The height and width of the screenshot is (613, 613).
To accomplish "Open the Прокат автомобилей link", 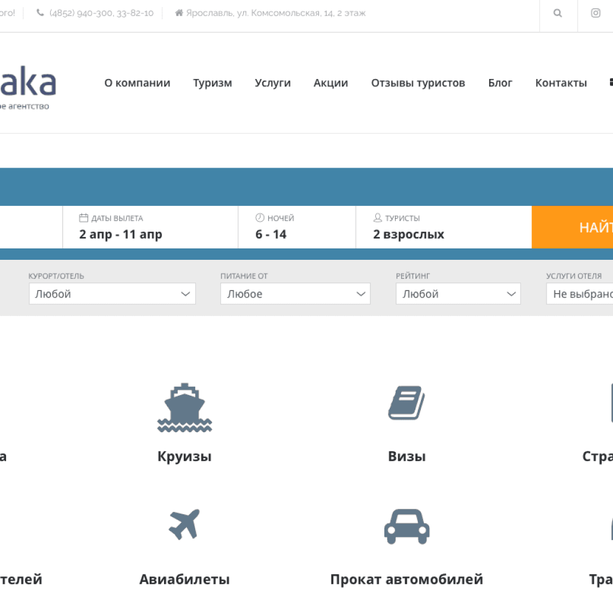I will (x=406, y=579).
